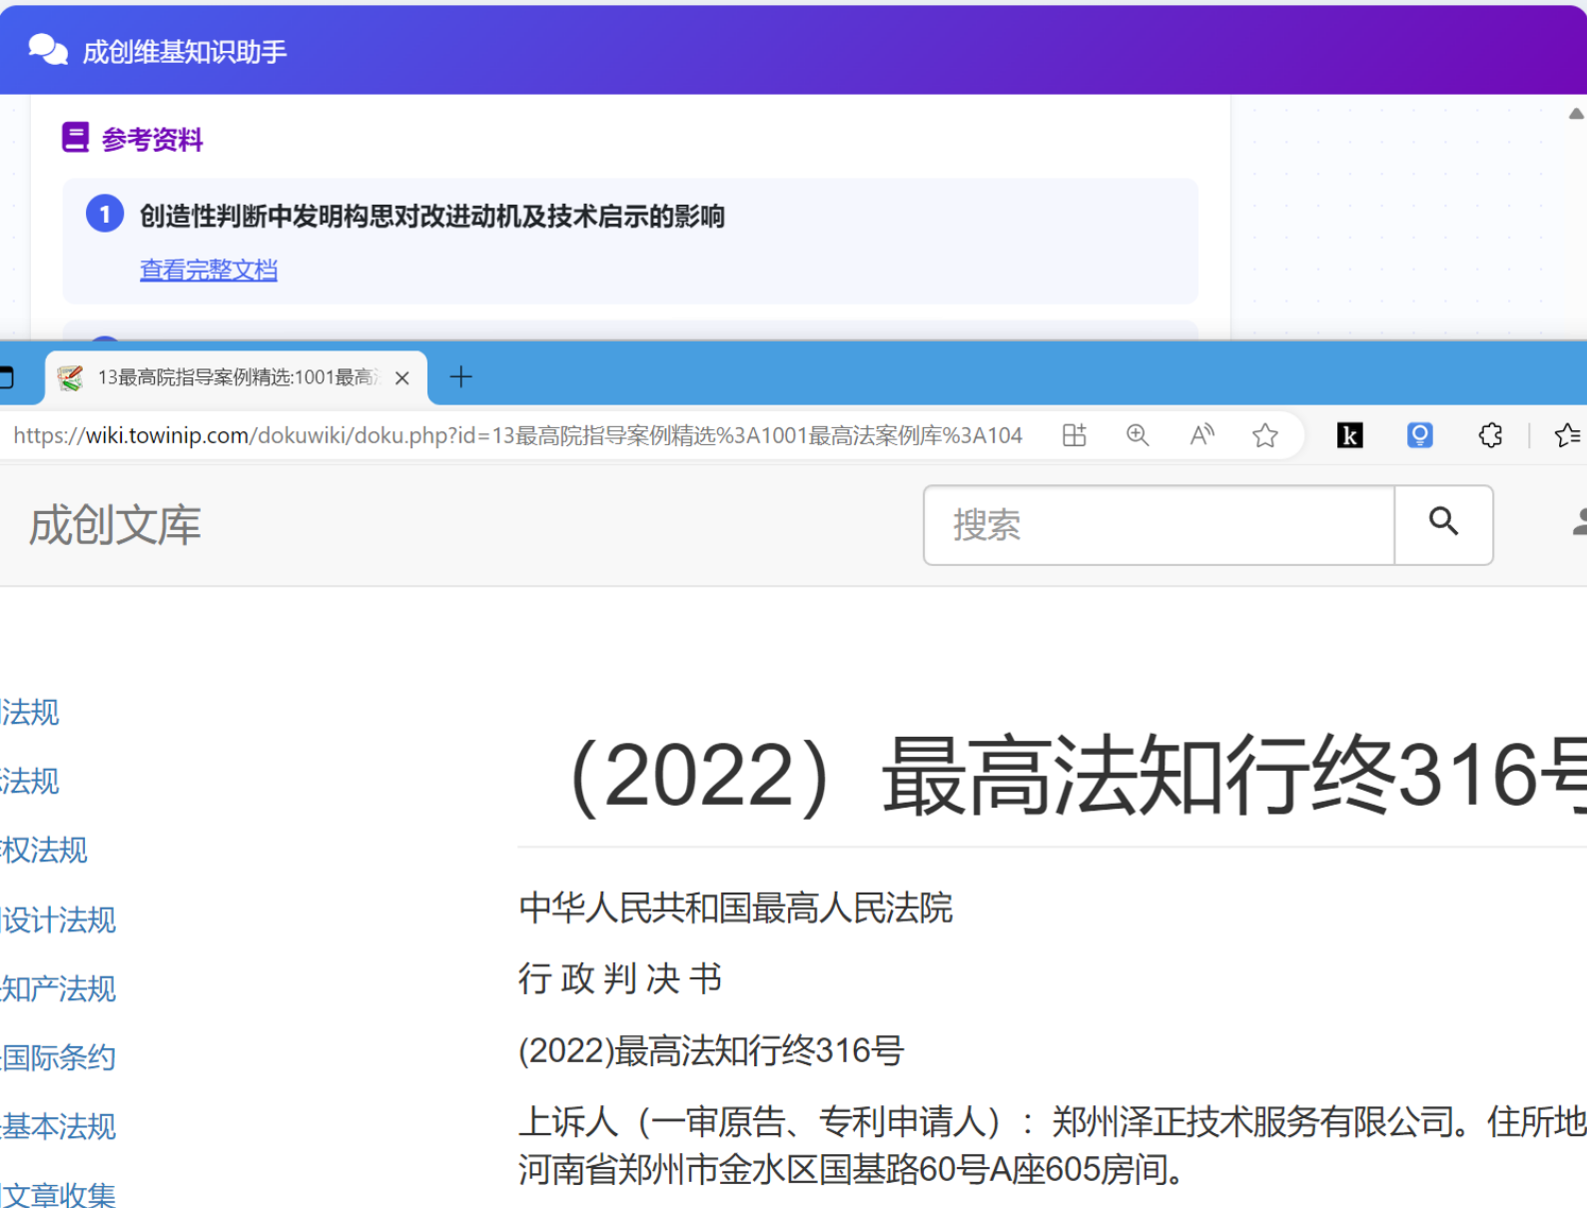Click in the 搜索 input field
Screen dimensions: 1587x1208
1159,525
